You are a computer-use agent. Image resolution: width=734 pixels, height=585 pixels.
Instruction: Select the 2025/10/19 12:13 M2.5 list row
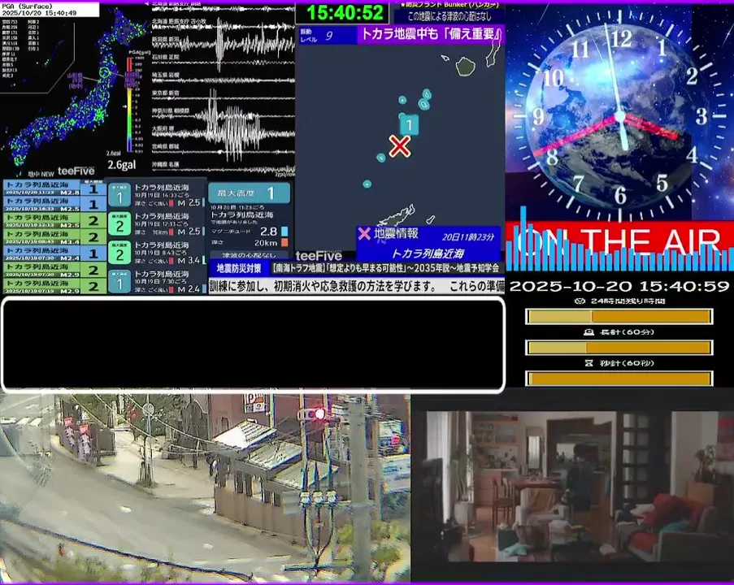click(x=54, y=220)
